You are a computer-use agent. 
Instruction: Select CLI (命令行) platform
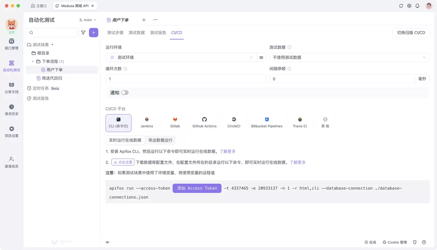(118, 123)
